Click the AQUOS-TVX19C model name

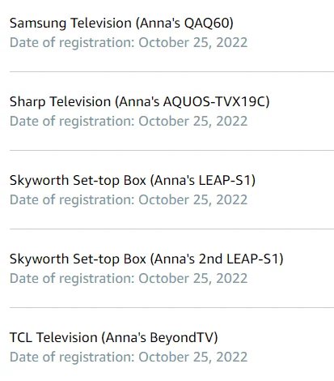click(214, 102)
